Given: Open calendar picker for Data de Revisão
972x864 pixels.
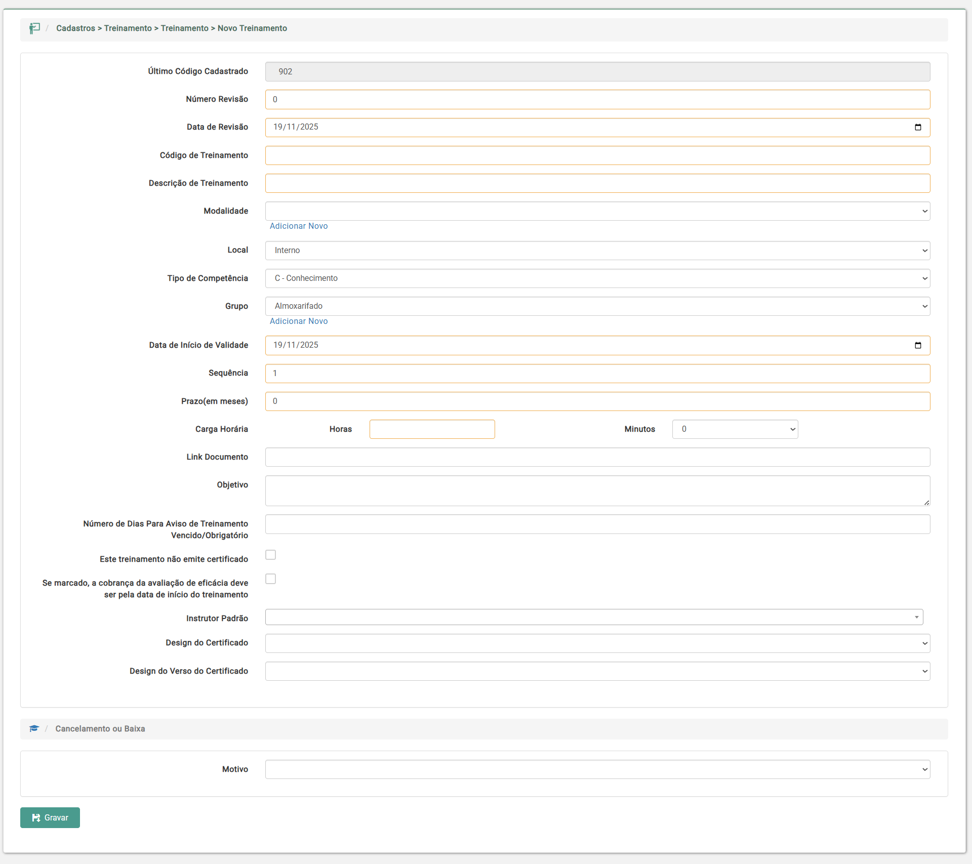Looking at the screenshot, I should point(918,128).
